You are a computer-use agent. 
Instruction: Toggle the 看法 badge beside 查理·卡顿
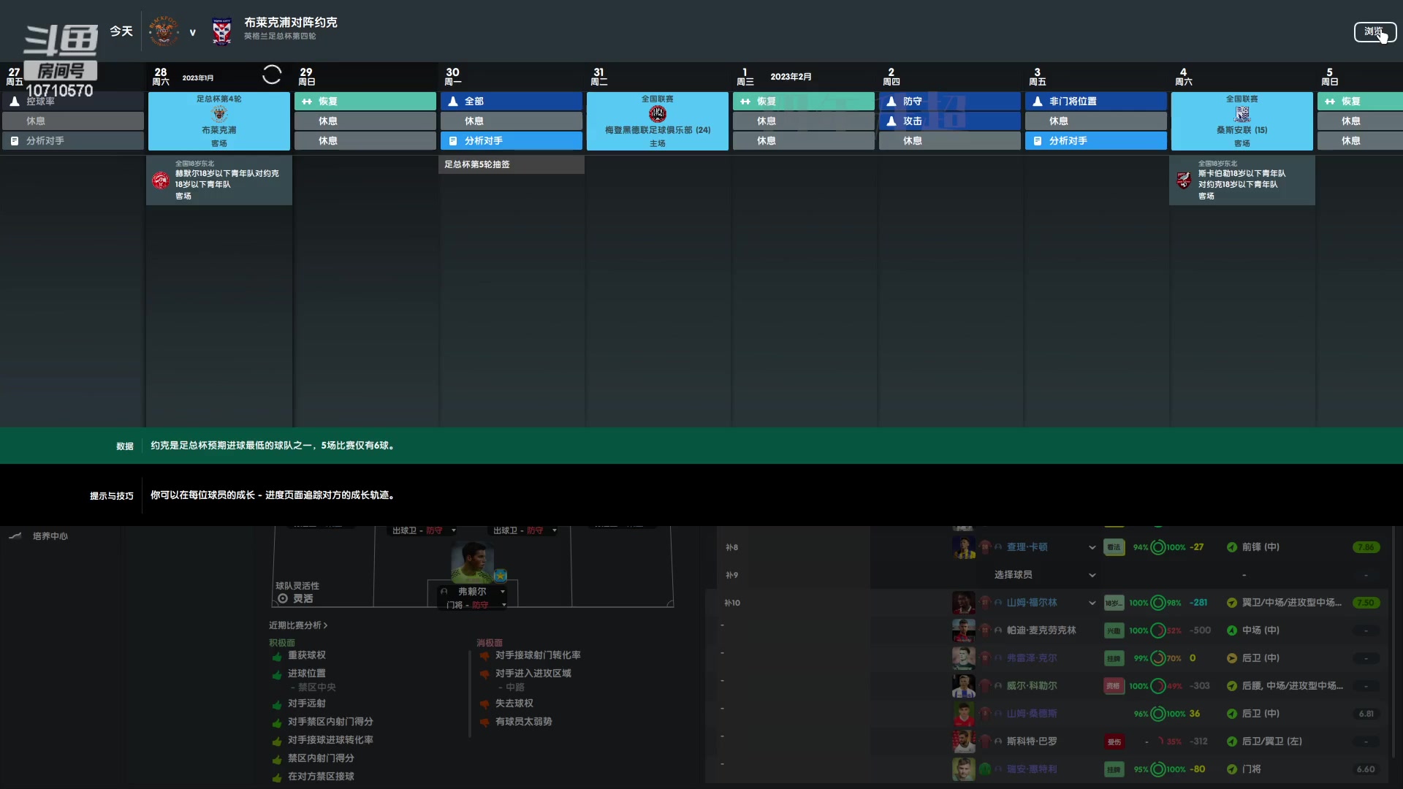1114,547
